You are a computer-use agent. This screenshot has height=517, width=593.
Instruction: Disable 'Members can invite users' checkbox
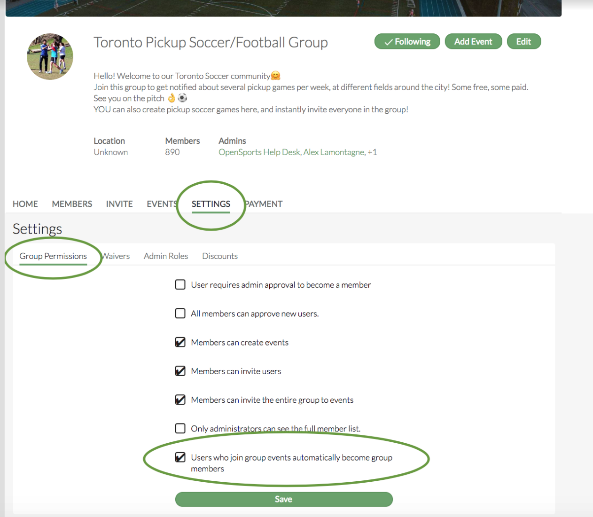tap(180, 371)
